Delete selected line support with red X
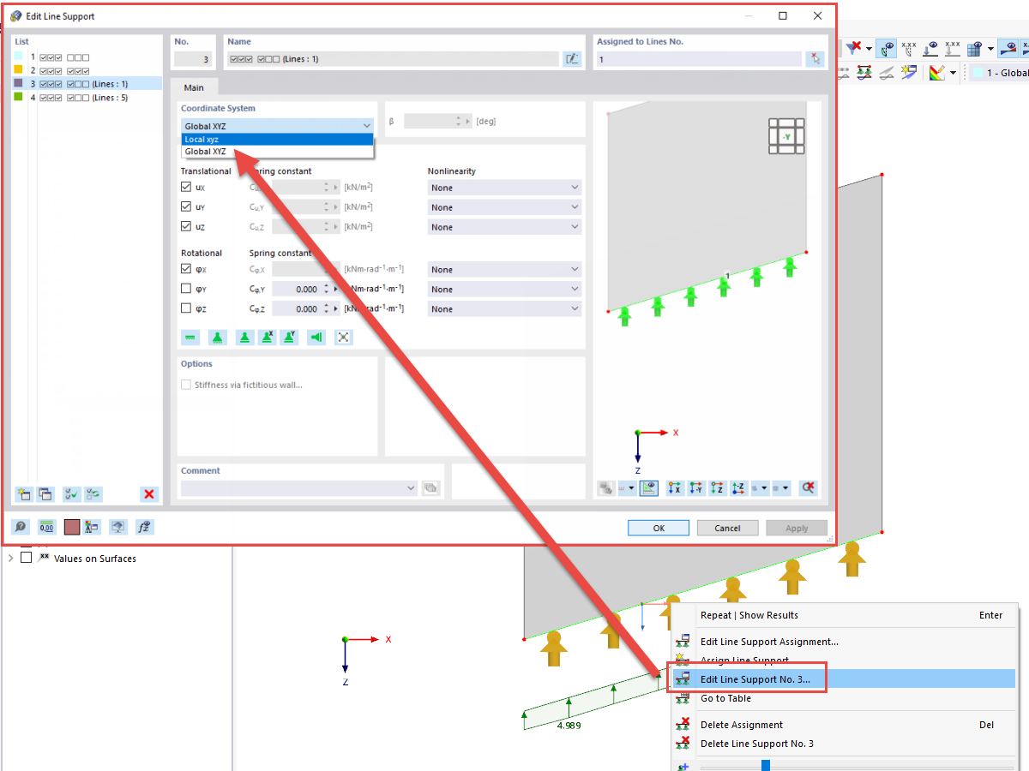Viewport: 1029px width, 771px height. point(150,494)
